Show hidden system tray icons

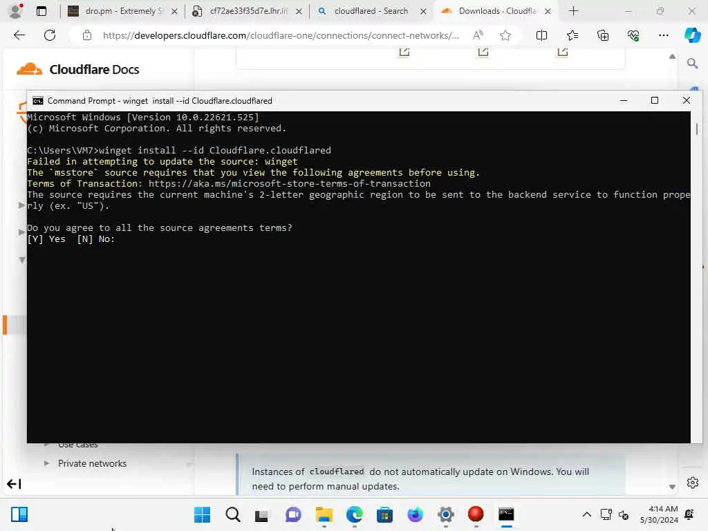[x=586, y=514]
